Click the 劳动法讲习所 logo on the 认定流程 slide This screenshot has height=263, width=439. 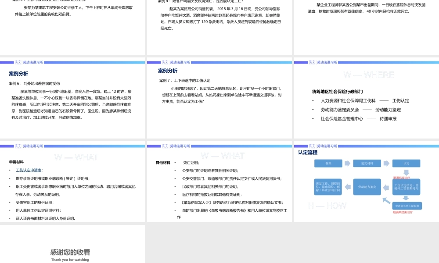(x=327, y=146)
